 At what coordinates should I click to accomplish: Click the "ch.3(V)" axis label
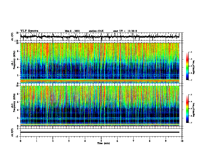click(x=12, y=132)
